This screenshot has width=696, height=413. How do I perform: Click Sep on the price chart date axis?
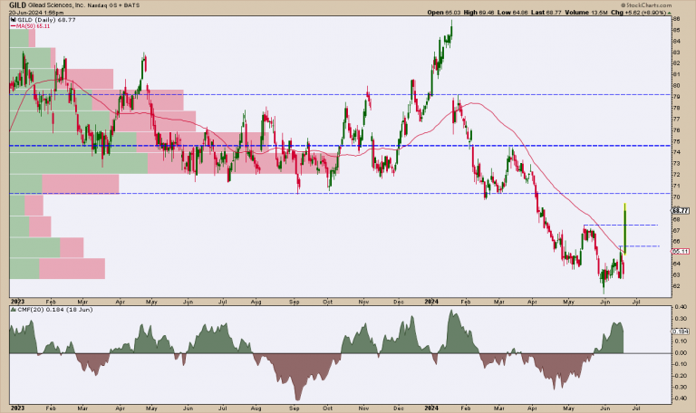pyautogui.click(x=295, y=302)
